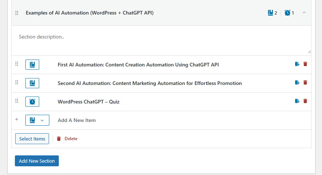The height and width of the screenshot is (175, 322).
Task: Click the drag handle beside the section title
Action: pyautogui.click(x=17, y=13)
